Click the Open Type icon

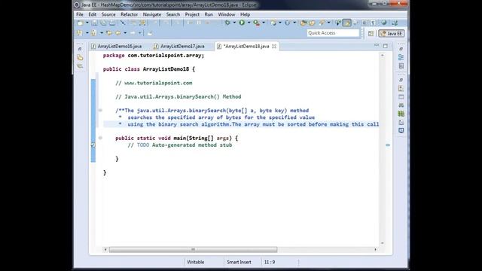pyautogui.click(x=304, y=23)
